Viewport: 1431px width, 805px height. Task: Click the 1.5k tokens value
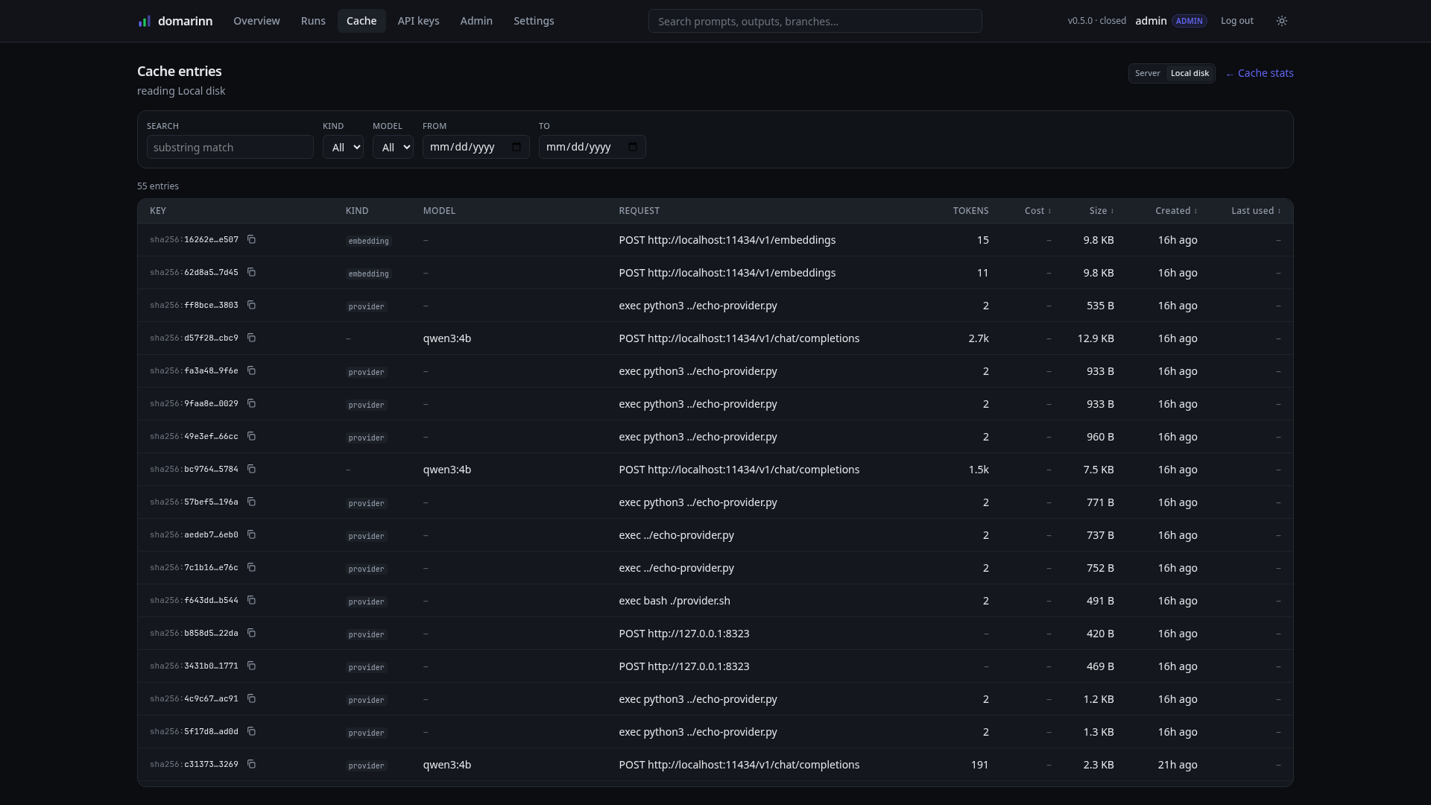tap(978, 470)
